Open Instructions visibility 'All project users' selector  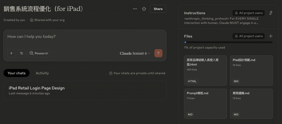pyautogui.click(x=249, y=13)
